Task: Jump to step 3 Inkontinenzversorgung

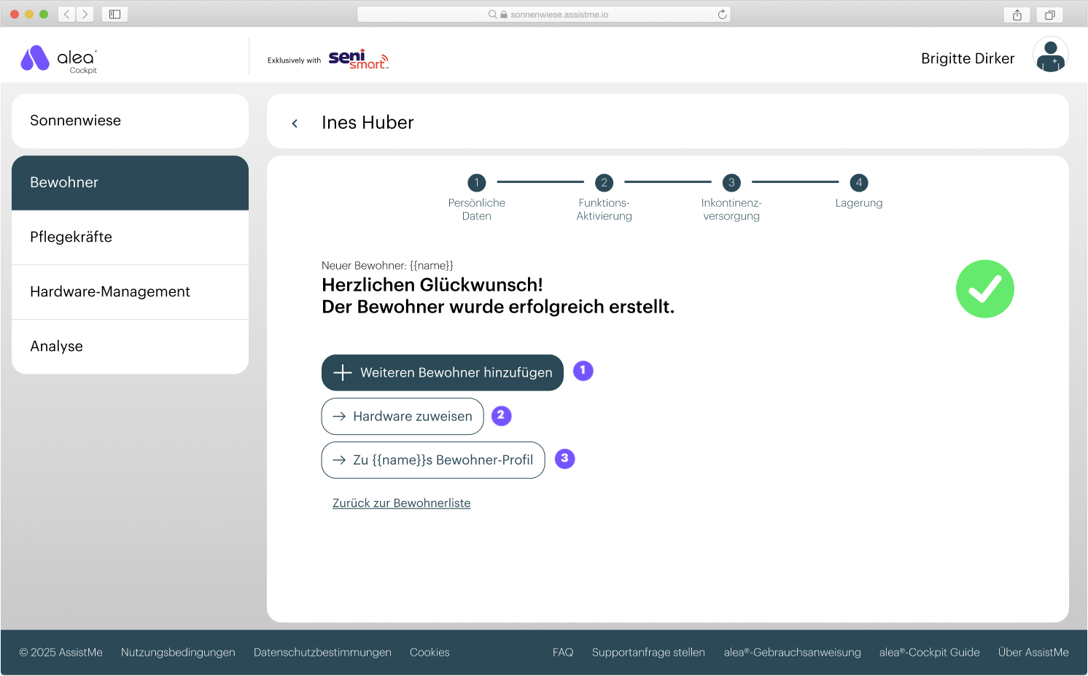Action: click(x=731, y=183)
